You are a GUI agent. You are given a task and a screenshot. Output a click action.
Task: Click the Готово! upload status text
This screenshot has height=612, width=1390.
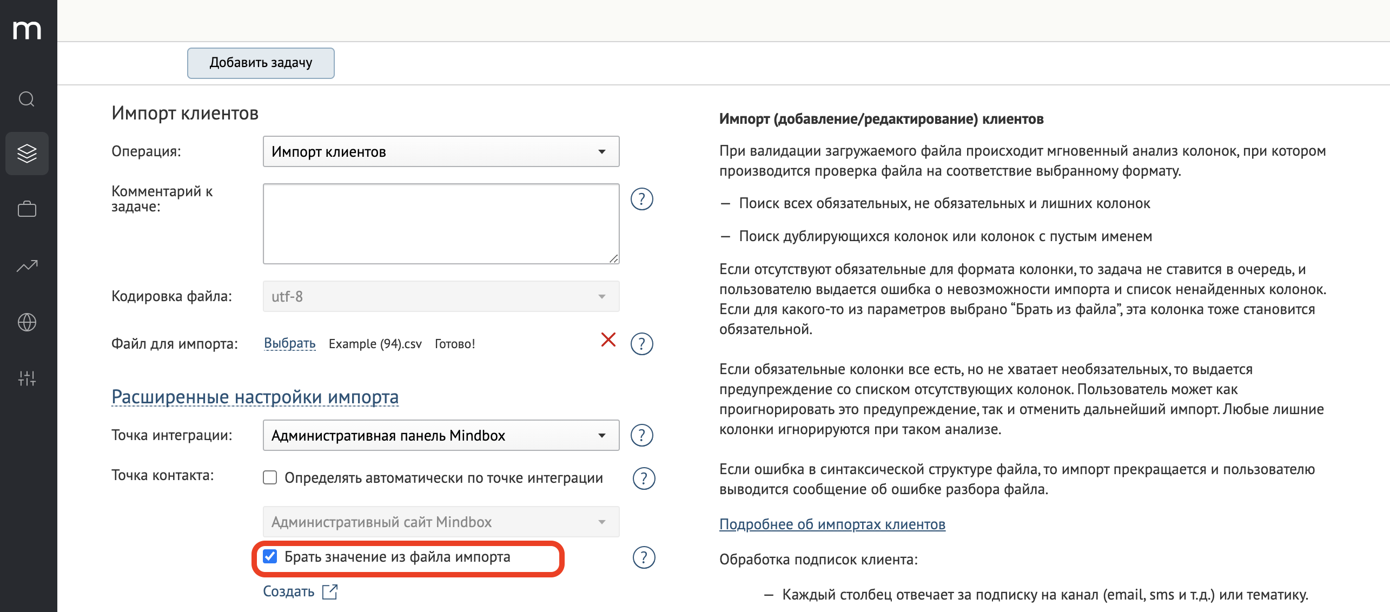pos(455,344)
